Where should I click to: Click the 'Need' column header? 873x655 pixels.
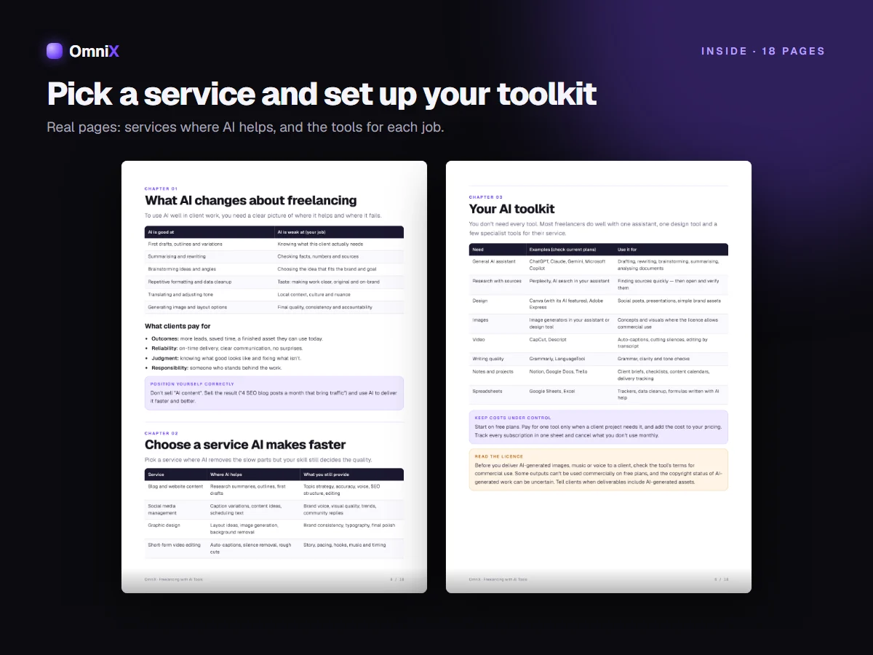coord(498,250)
